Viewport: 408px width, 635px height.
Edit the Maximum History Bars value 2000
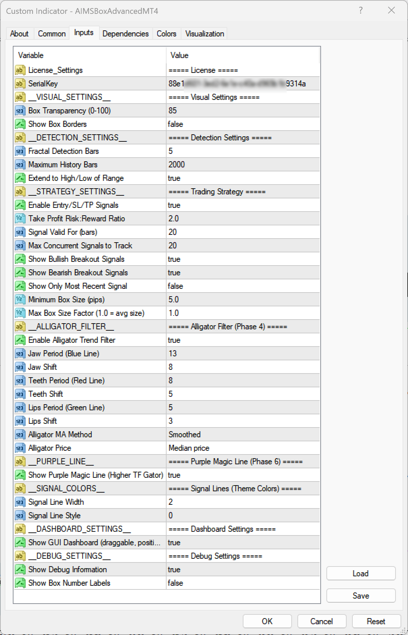coord(243,165)
